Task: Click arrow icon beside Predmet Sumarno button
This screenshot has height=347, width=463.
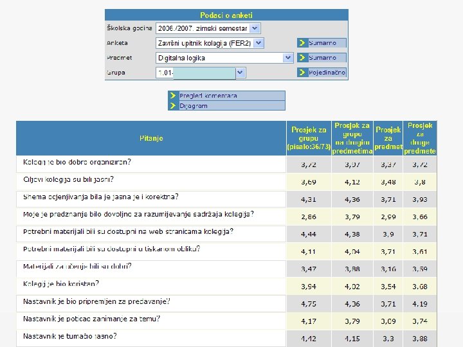Action: (302, 58)
